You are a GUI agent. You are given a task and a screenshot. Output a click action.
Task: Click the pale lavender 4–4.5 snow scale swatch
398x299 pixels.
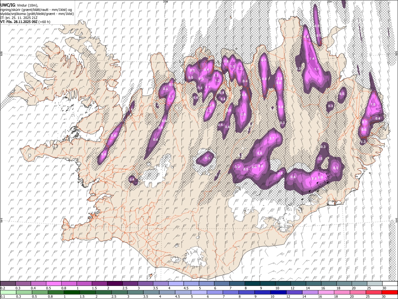coord(176,283)
